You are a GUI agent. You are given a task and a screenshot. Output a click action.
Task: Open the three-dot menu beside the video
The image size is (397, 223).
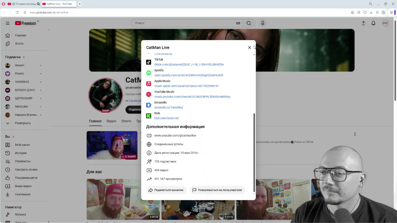tap(355, 134)
